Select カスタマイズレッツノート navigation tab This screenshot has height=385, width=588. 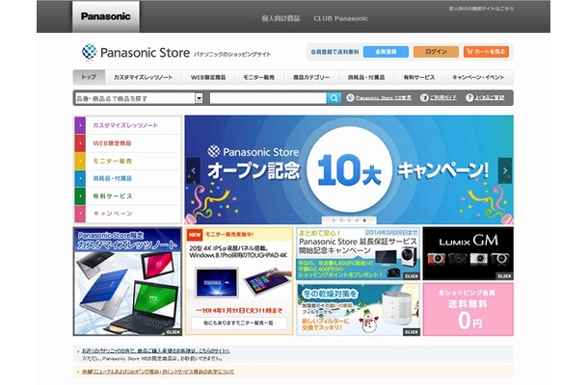tap(143, 77)
